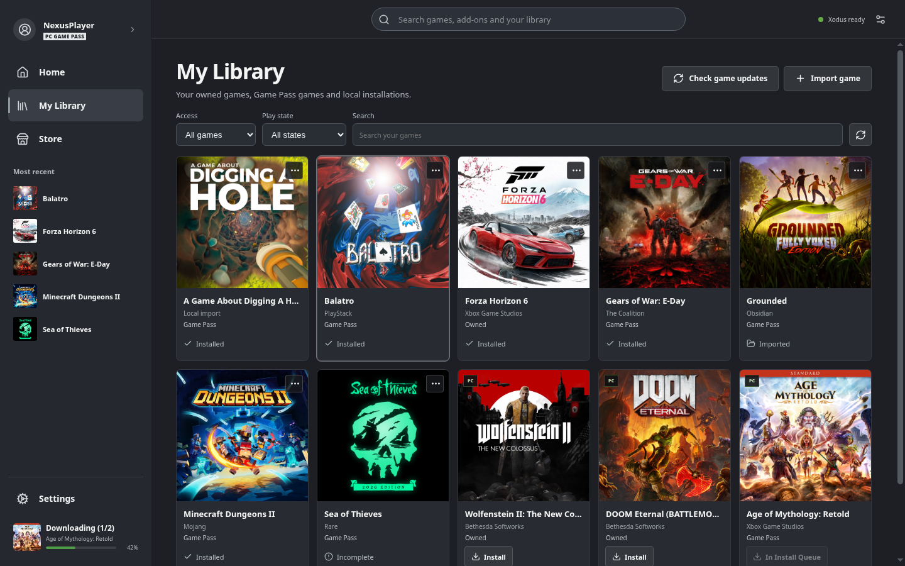Click the Age of Mythology: Retold cover art

pos(806,435)
